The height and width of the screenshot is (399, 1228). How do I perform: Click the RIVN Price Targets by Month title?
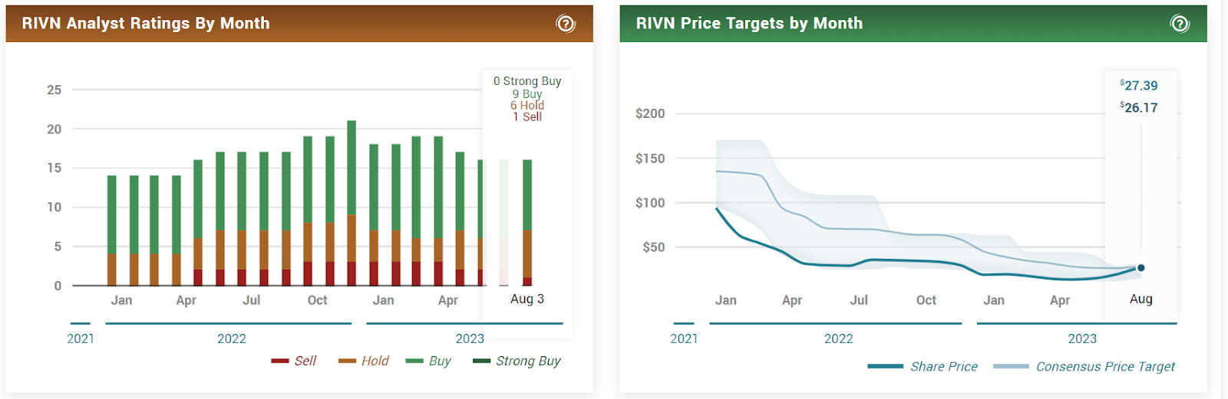click(x=749, y=24)
